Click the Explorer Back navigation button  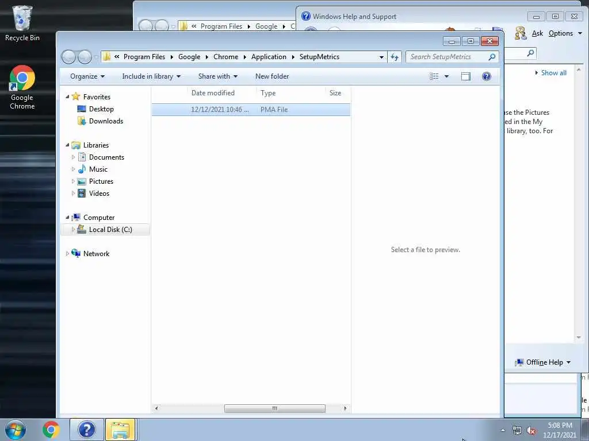pos(69,57)
